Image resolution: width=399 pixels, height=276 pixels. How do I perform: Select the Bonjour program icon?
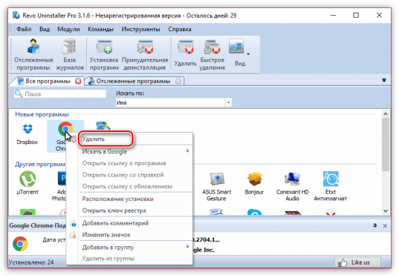tap(254, 182)
